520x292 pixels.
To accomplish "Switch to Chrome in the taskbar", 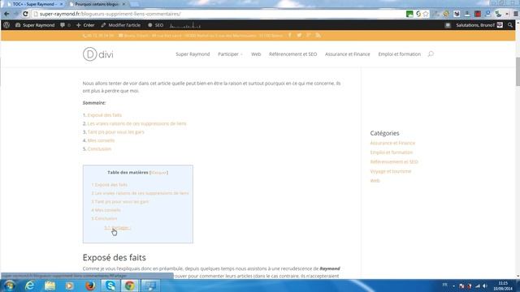I will (x=130, y=286).
